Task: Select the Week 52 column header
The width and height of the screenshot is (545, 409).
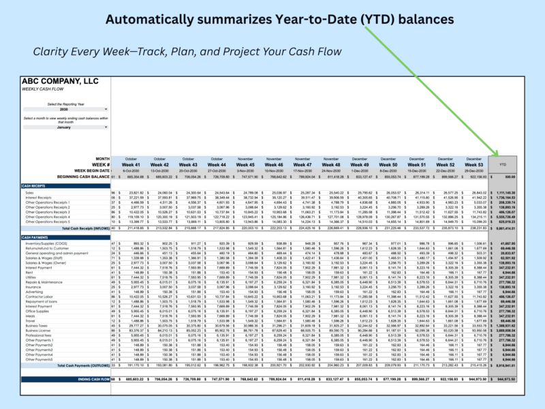Action: click(x=446, y=165)
